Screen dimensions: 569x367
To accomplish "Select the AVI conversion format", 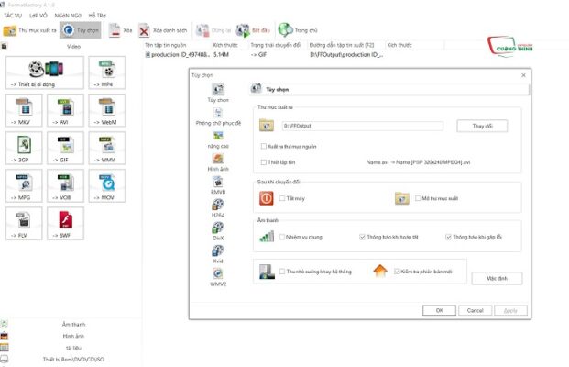I will pyautogui.click(x=65, y=110).
